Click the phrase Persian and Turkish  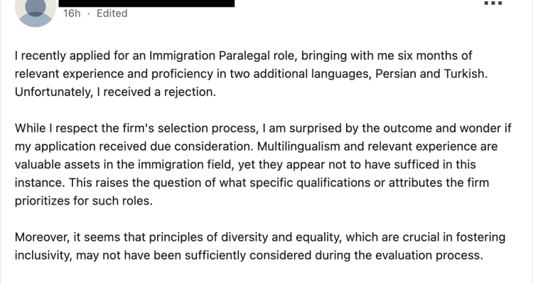click(x=431, y=74)
